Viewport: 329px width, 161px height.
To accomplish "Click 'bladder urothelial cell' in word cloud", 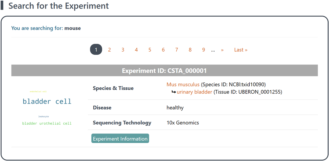I will (47, 123).
